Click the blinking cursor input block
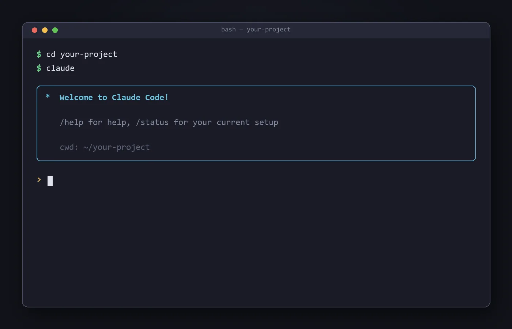Viewport: 512px width, 329px height. point(50,181)
